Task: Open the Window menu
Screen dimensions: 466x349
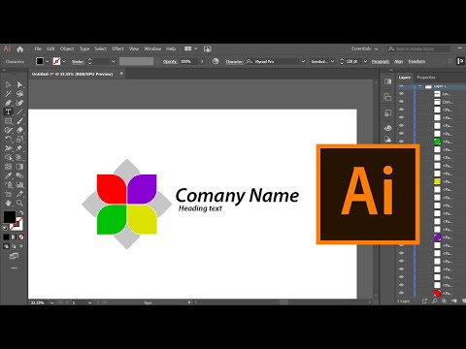Action: click(152, 48)
